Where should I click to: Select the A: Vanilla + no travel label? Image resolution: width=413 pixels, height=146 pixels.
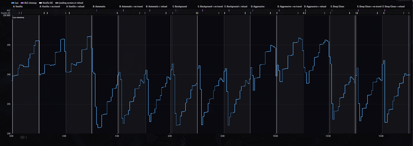point(50,6)
